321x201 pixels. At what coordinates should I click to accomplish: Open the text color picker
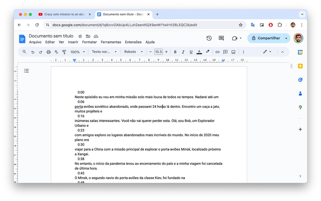pyautogui.click(x=199, y=52)
